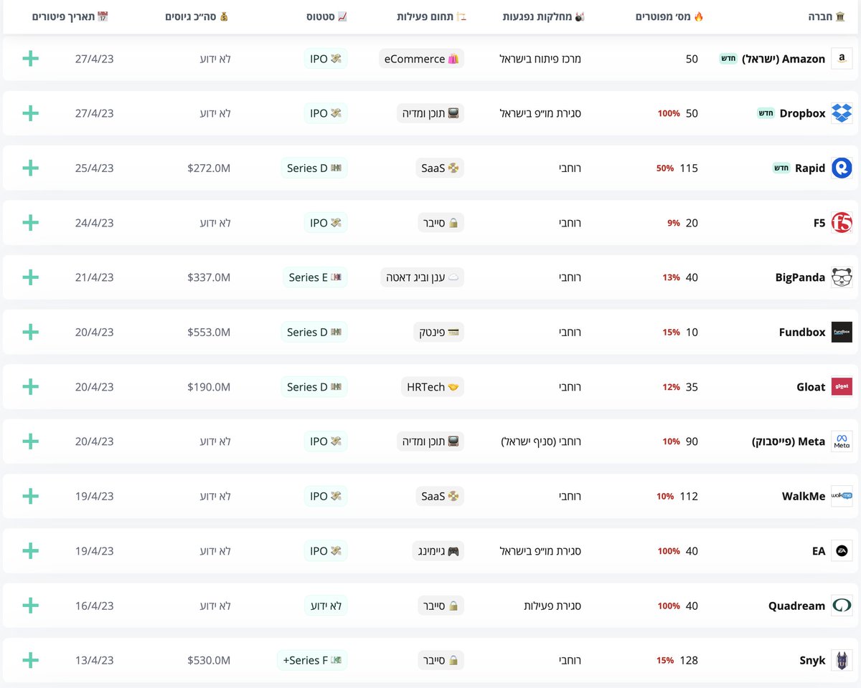The width and height of the screenshot is (861, 688).
Task: Click the Dropbox logo icon
Action: (842, 113)
